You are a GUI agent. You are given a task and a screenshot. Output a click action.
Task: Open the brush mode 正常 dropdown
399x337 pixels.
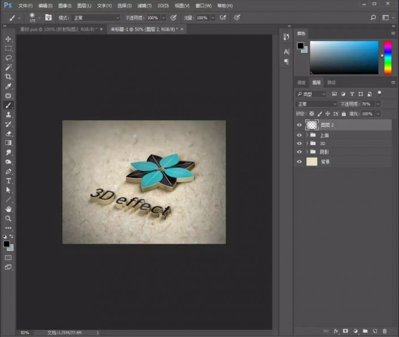coord(96,18)
